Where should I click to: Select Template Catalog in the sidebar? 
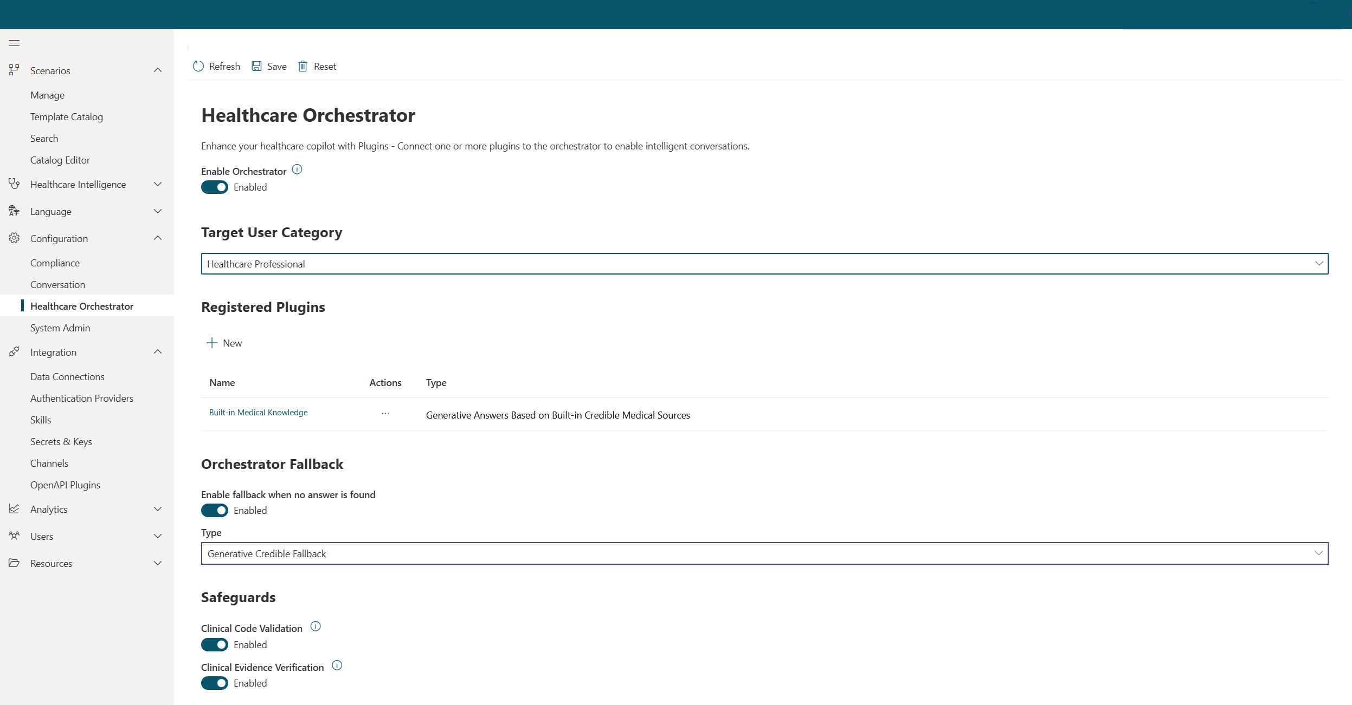click(x=67, y=116)
